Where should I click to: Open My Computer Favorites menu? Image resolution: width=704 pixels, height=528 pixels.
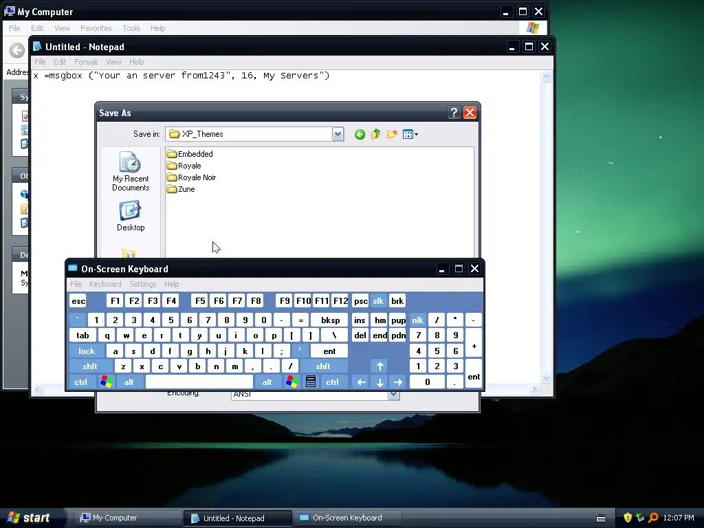tap(96, 28)
